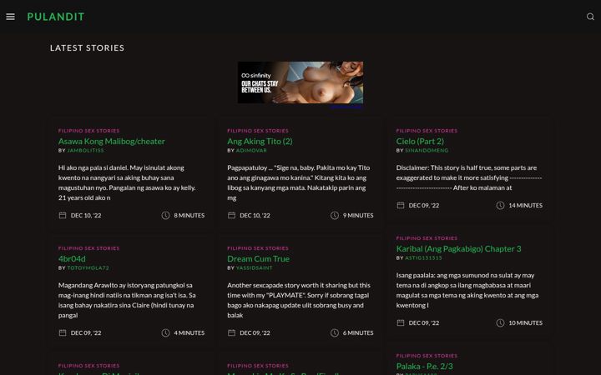
Task: View author TOTOYMOLA72 profile
Action: (x=88, y=267)
